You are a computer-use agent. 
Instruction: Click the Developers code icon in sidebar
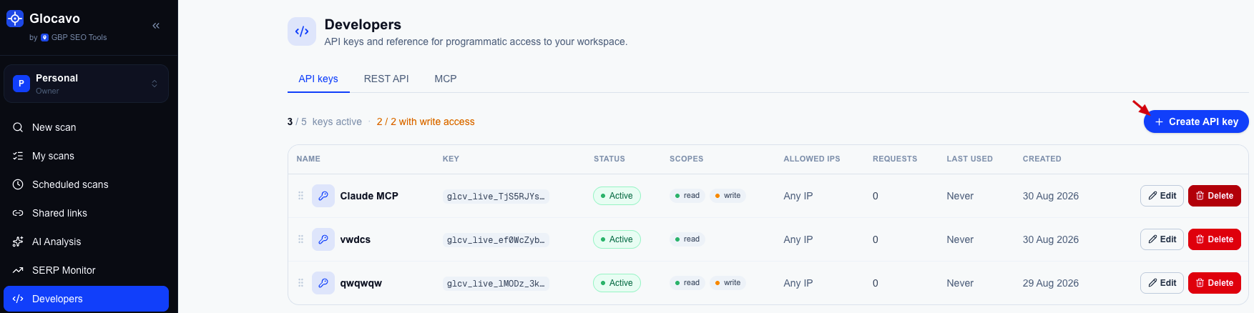point(18,299)
